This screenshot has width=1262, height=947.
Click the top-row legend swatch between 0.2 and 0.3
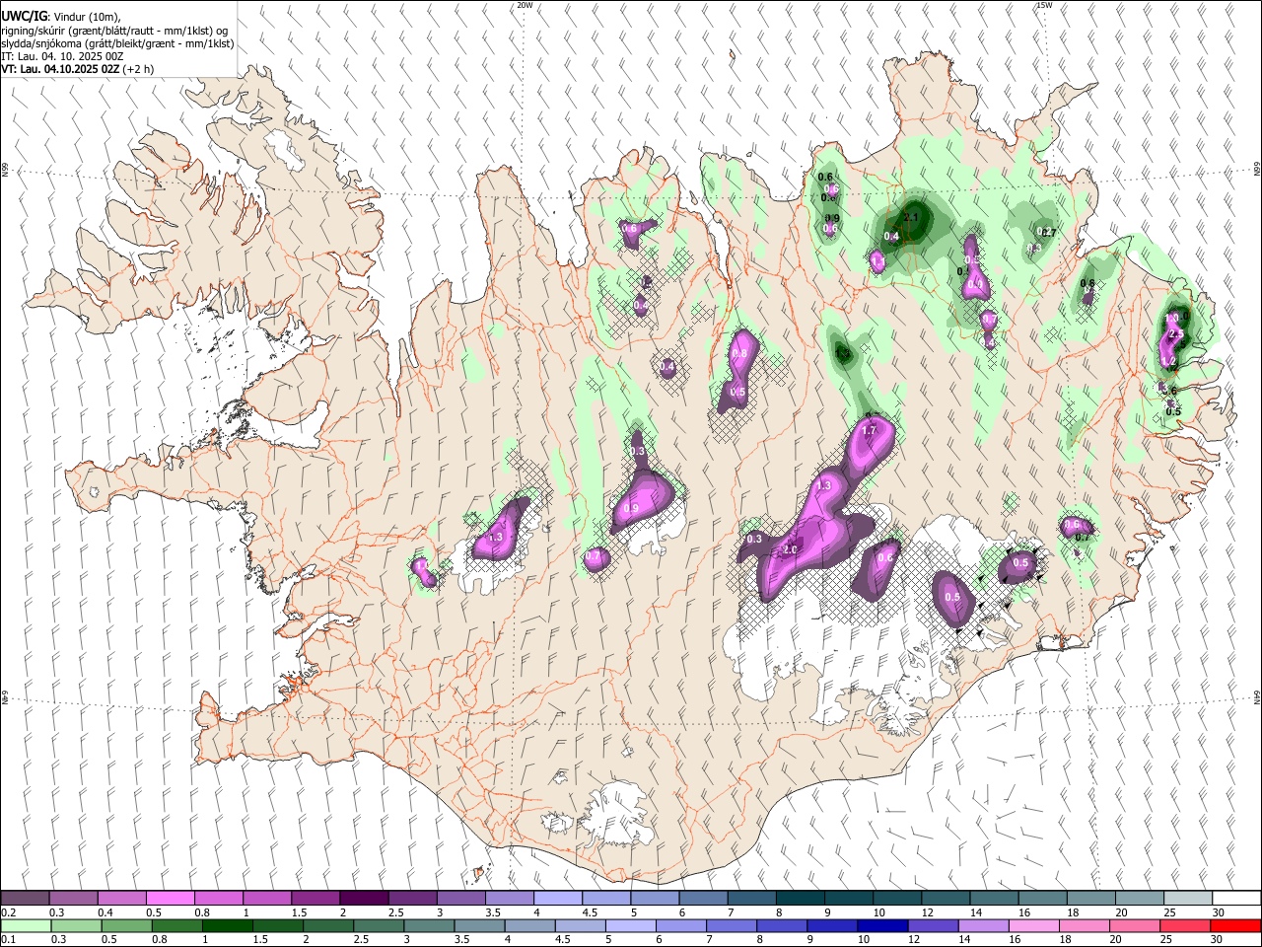(25, 898)
